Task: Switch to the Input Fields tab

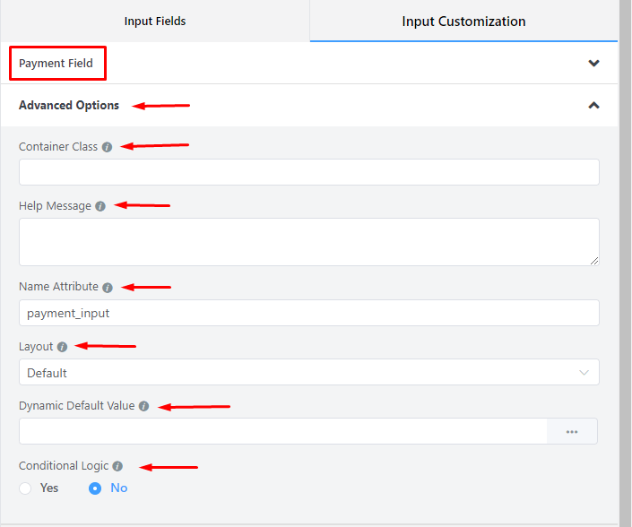Action: coord(155,21)
